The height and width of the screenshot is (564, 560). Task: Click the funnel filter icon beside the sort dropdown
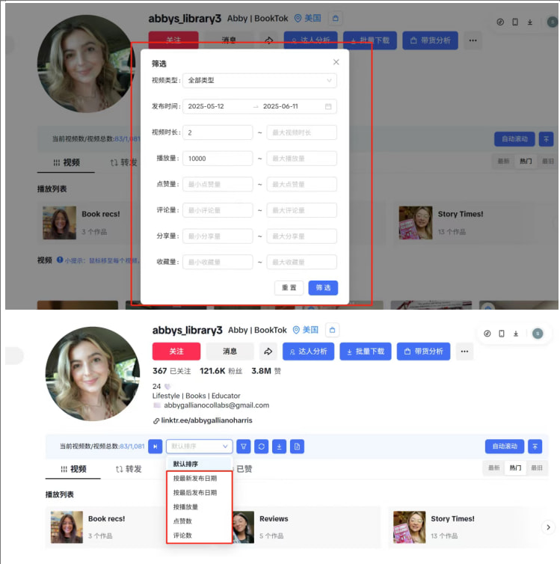pos(244,447)
